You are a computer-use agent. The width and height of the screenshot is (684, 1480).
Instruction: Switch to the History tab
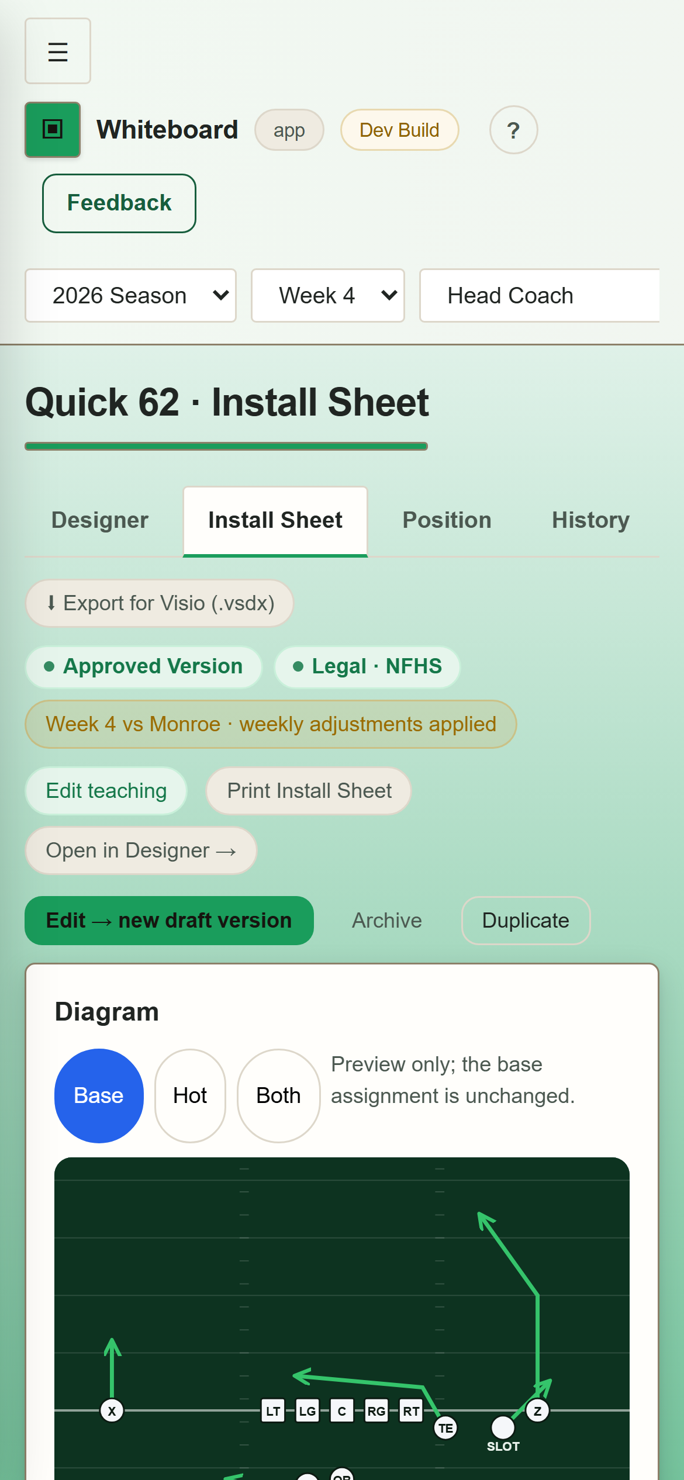[x=590, y=520]
